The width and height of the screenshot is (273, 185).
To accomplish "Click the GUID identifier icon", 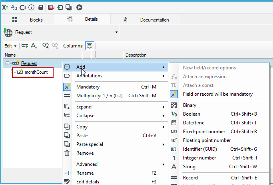I will 174,149.
